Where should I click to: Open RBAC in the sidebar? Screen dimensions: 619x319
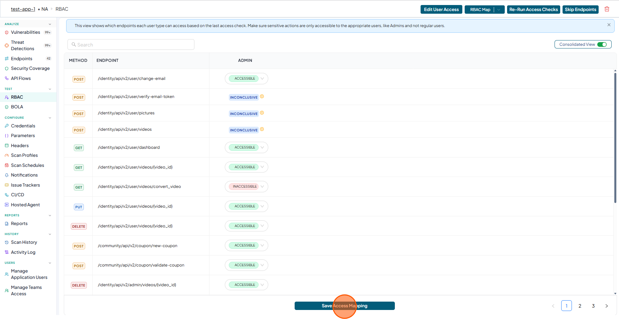[28, 97]
